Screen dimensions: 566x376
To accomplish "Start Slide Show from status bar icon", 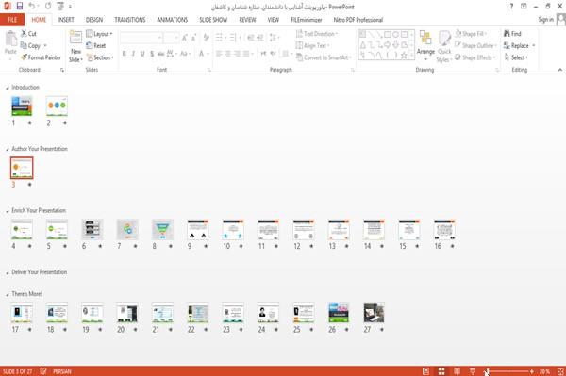I will [473, 371].
